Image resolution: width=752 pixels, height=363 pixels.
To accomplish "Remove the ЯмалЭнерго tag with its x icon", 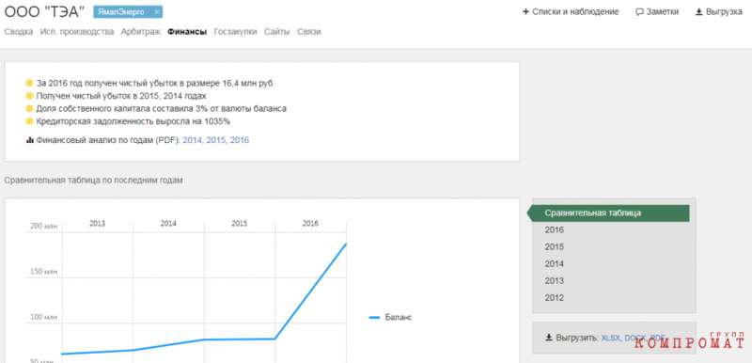I will pos(156,12).
